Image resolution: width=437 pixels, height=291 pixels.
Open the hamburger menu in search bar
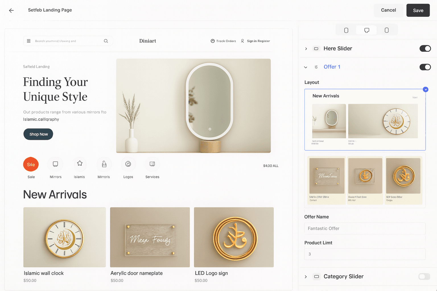(x=29, y=41)
